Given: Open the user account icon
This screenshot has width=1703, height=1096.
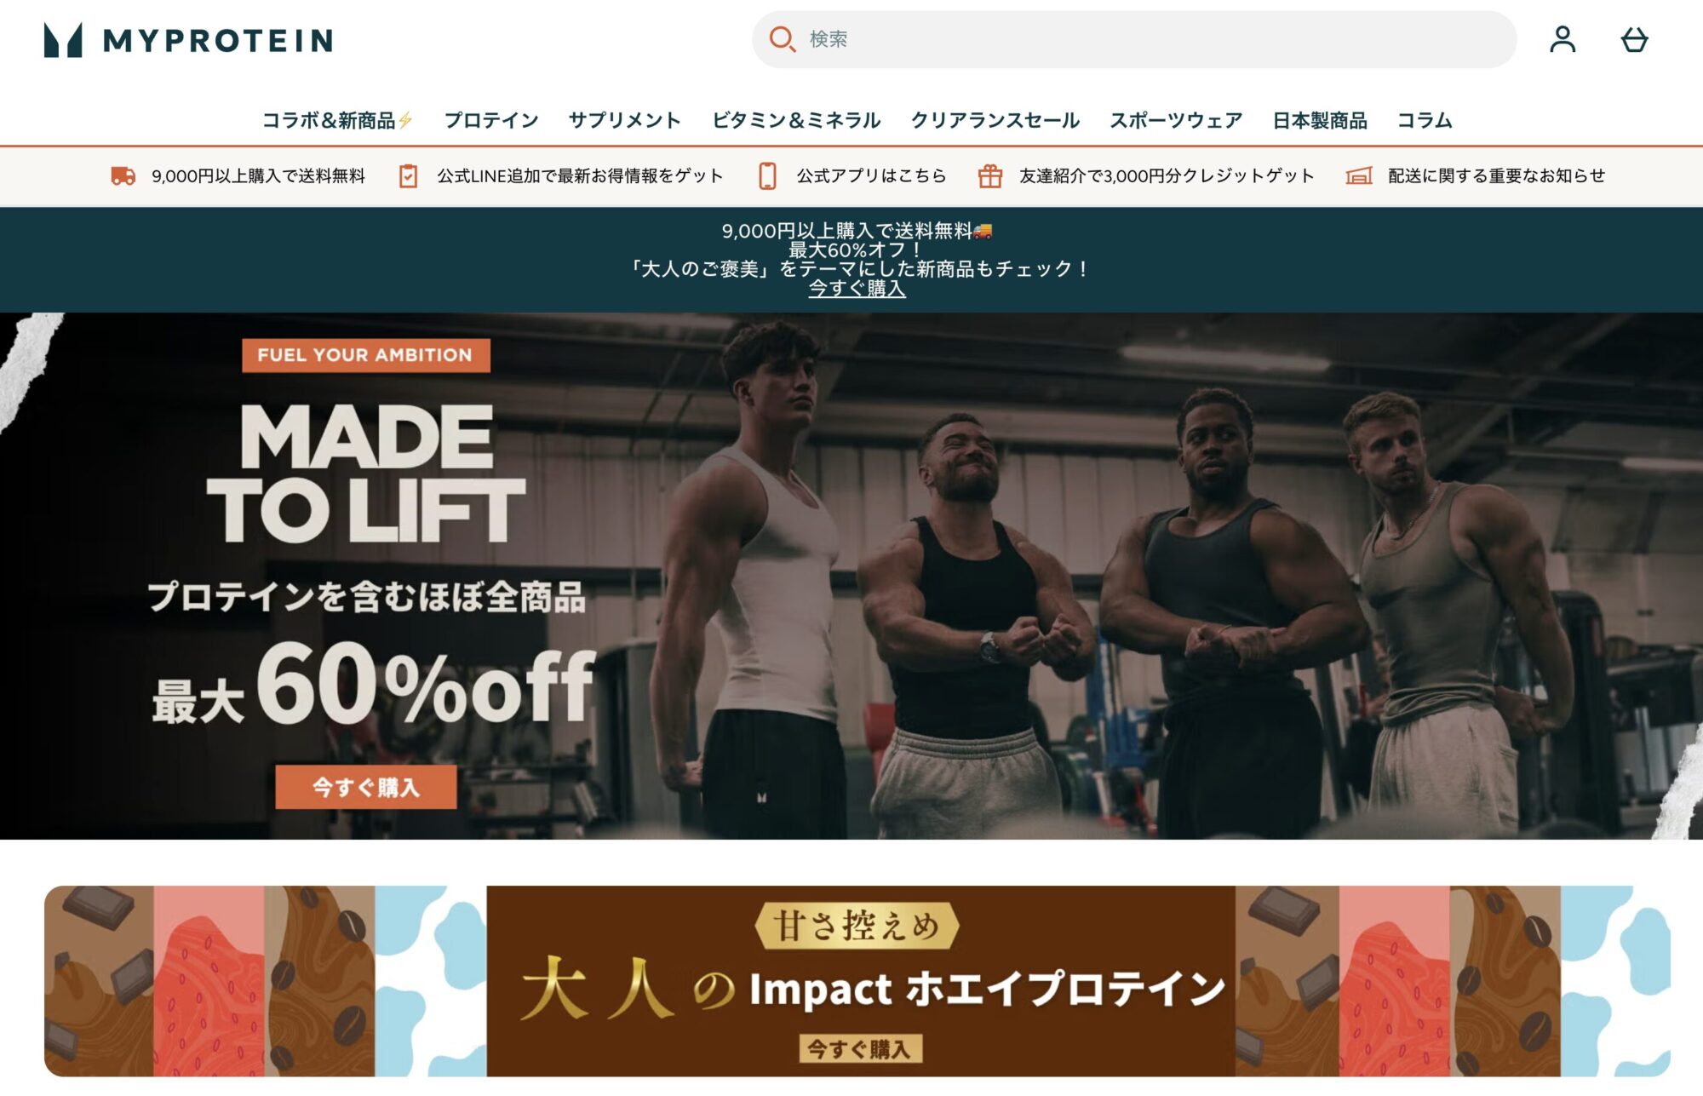Looking at the screenshot, I should [1563, 39].
